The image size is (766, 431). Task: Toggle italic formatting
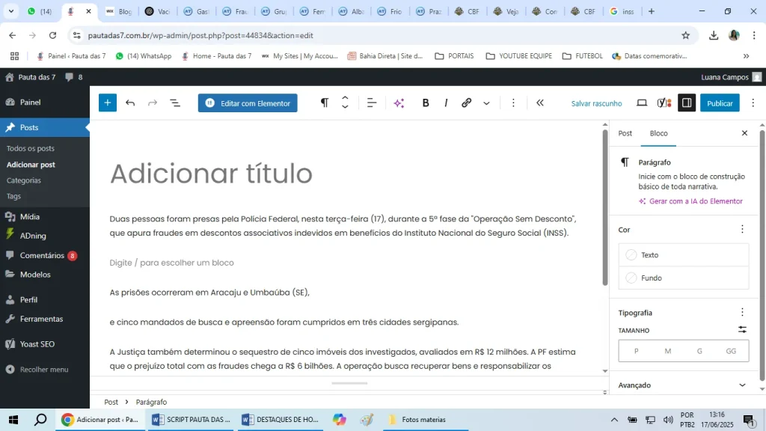click(x=446, y=103)
